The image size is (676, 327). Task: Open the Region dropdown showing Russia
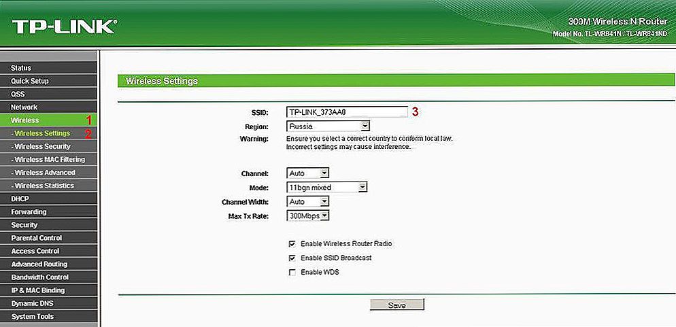coord(328,126)
